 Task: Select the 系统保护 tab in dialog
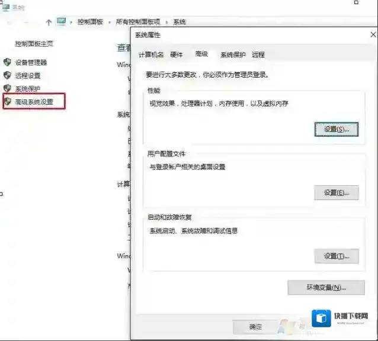coord(233,54)
